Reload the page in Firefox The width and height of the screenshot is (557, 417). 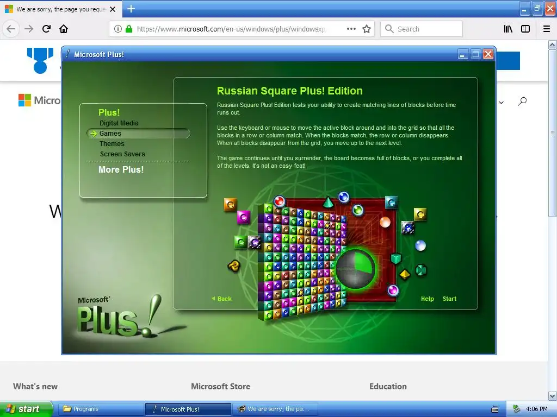click(x=46, y=29)
